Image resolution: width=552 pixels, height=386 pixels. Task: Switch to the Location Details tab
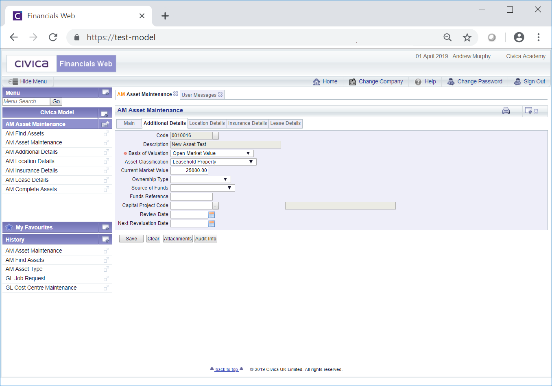tap(207, 123)
